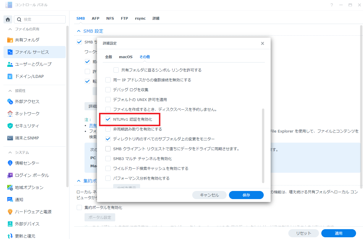The height and width of the screenshot is (239, 363).
Task: Open the 更新と復元 icon
Action: click(10, 236)
